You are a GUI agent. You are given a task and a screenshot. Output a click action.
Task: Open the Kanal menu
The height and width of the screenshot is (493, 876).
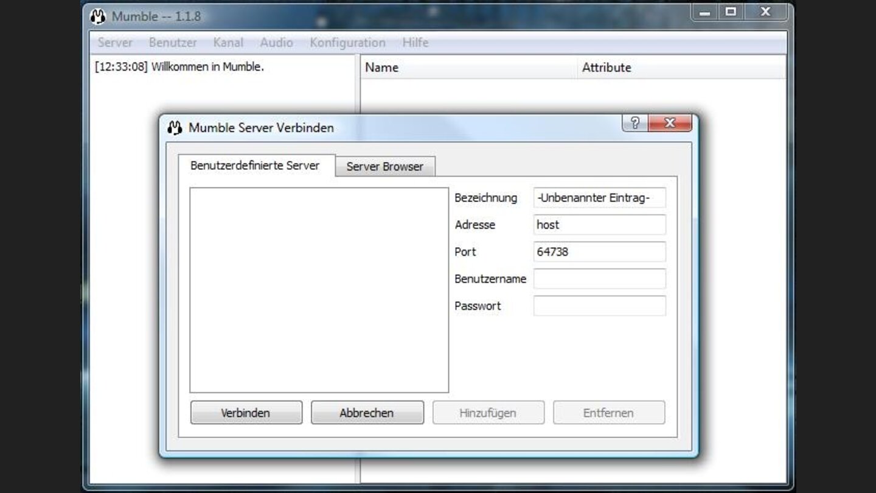coord(228,43)
